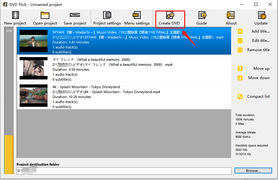Screen dimensions: 278x180
Task: Click the yellow minus Remove title icon
Action: tap(240, 50)
